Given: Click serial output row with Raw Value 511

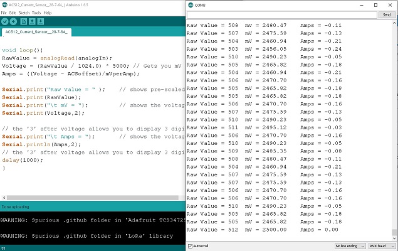Looking at the screenshot, I should 264,127.
